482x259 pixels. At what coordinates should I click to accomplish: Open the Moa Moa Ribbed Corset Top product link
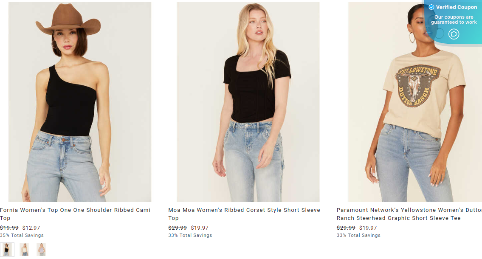pos(244,214)
